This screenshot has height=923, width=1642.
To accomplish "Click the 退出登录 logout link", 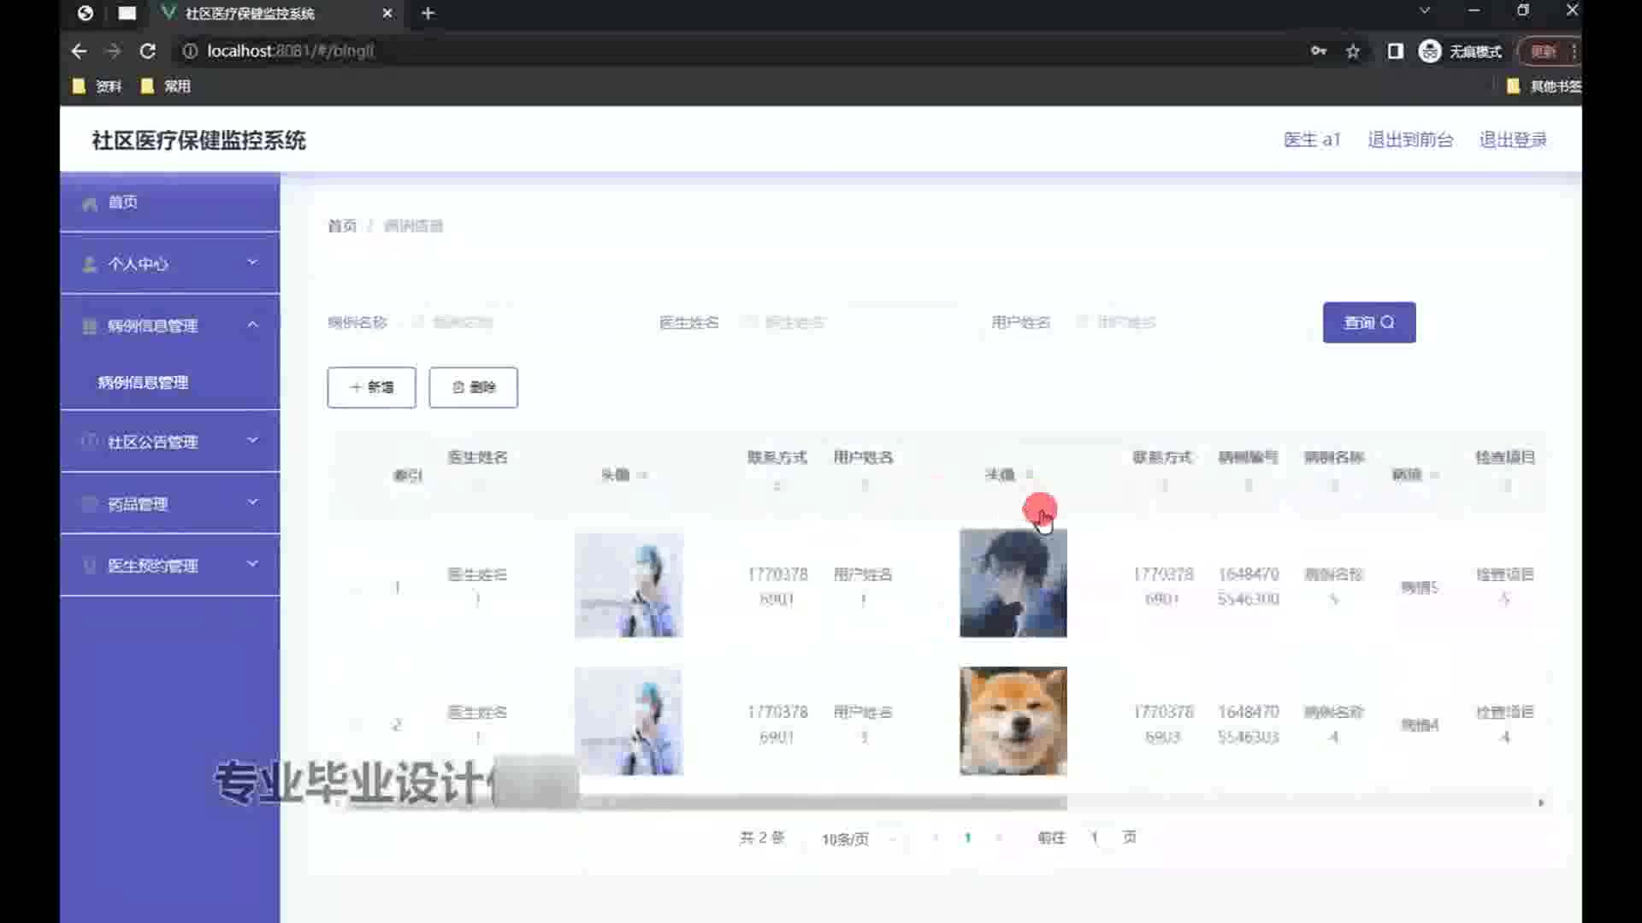I will [1513, 139].
